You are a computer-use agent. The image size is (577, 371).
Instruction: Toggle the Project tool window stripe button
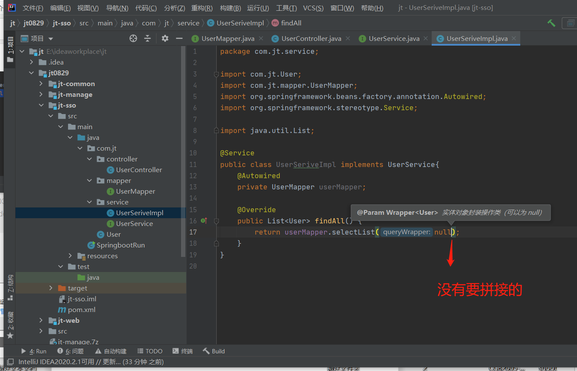[x=10, y=49]
